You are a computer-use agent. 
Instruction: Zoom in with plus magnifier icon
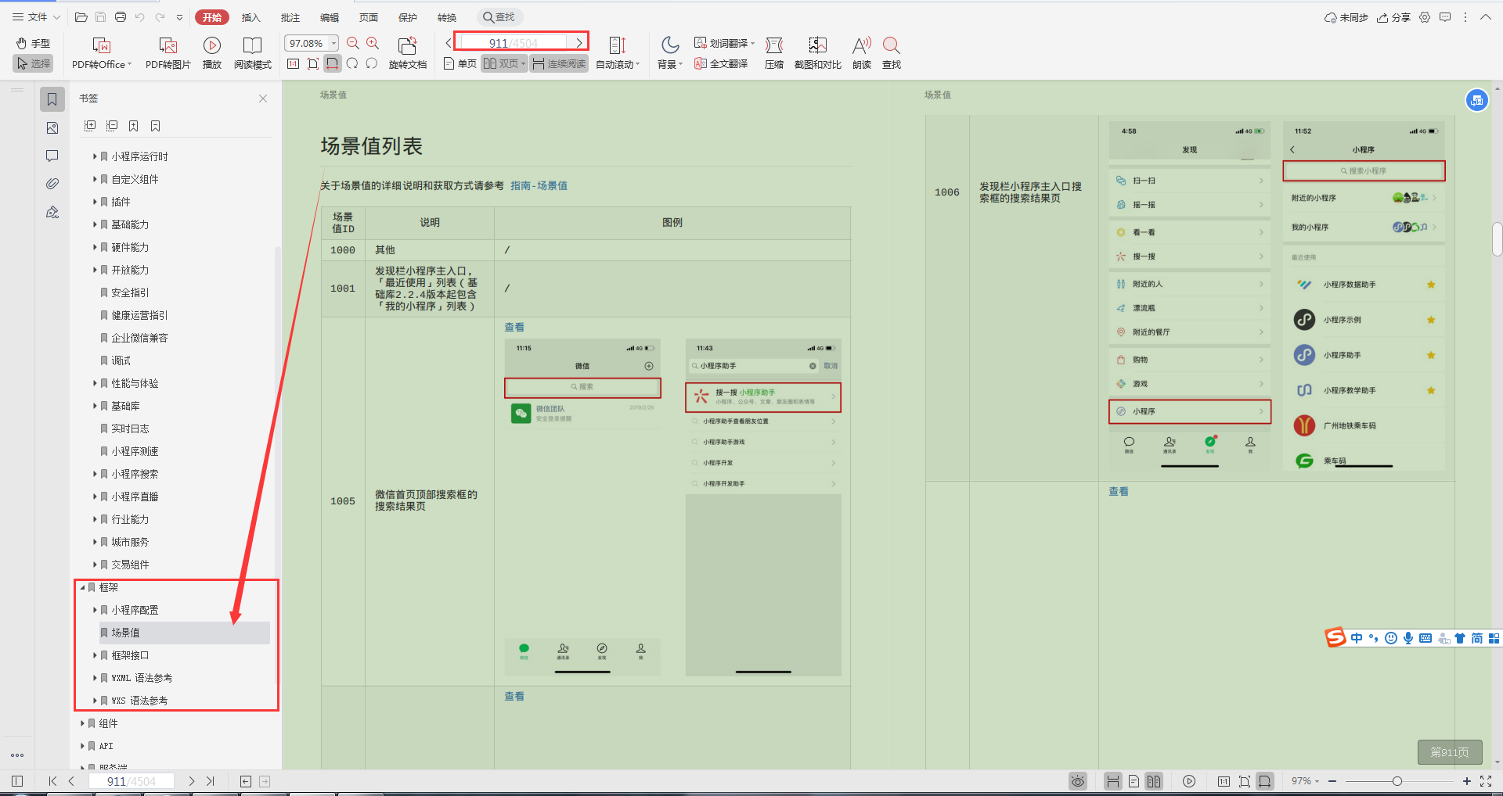pos(373,43)
